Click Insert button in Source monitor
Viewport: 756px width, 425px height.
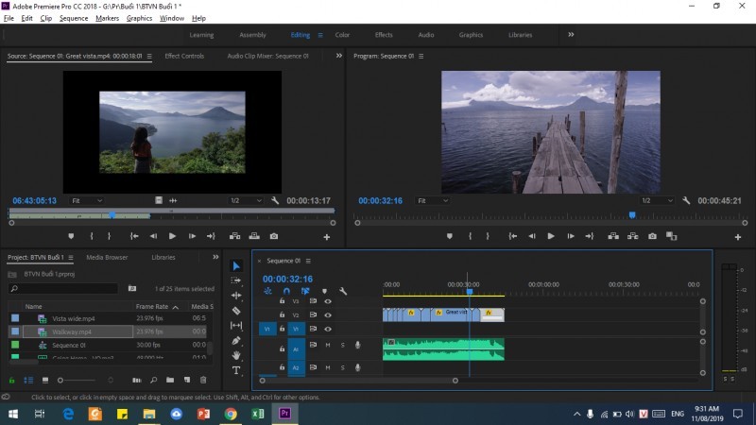click(234, 236)
